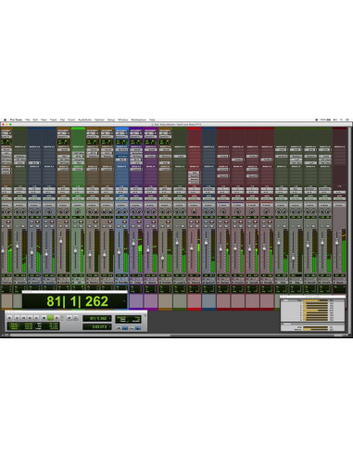Click the pre/post-roll selection display in transport
Viewport: 353px width, 456px height.
pyautogui.click(x=33, y=326)
